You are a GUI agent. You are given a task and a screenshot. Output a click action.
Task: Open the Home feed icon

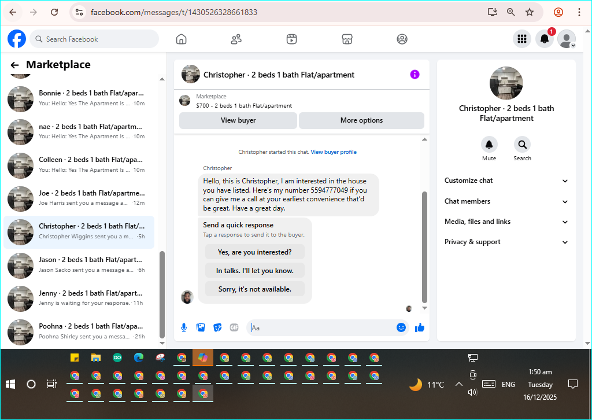pyautogui.click(x=181, y=39)
